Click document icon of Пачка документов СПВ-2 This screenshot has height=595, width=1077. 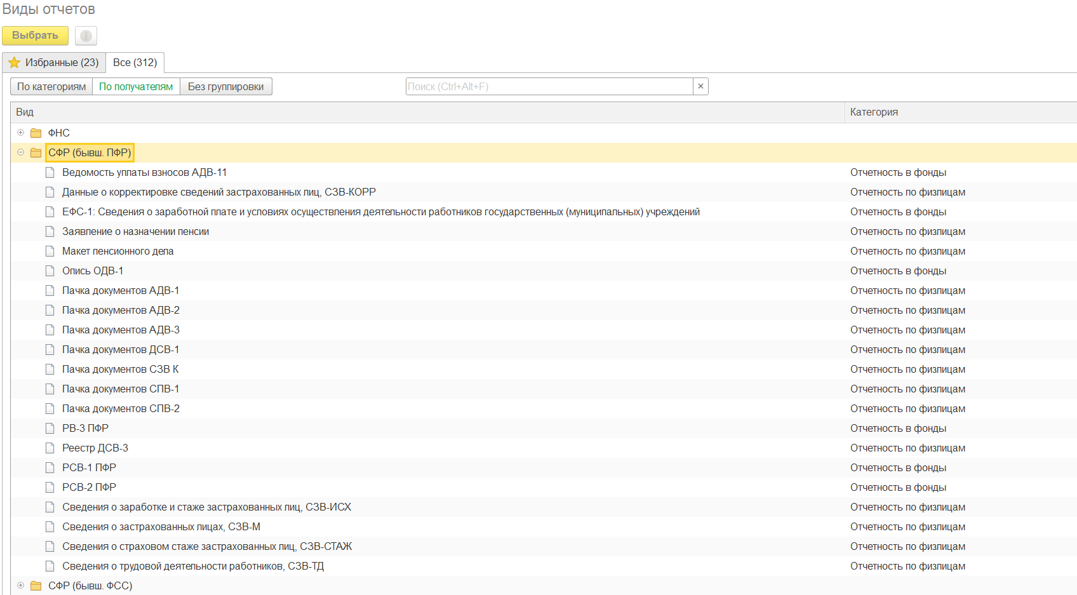tap(50, 408)
